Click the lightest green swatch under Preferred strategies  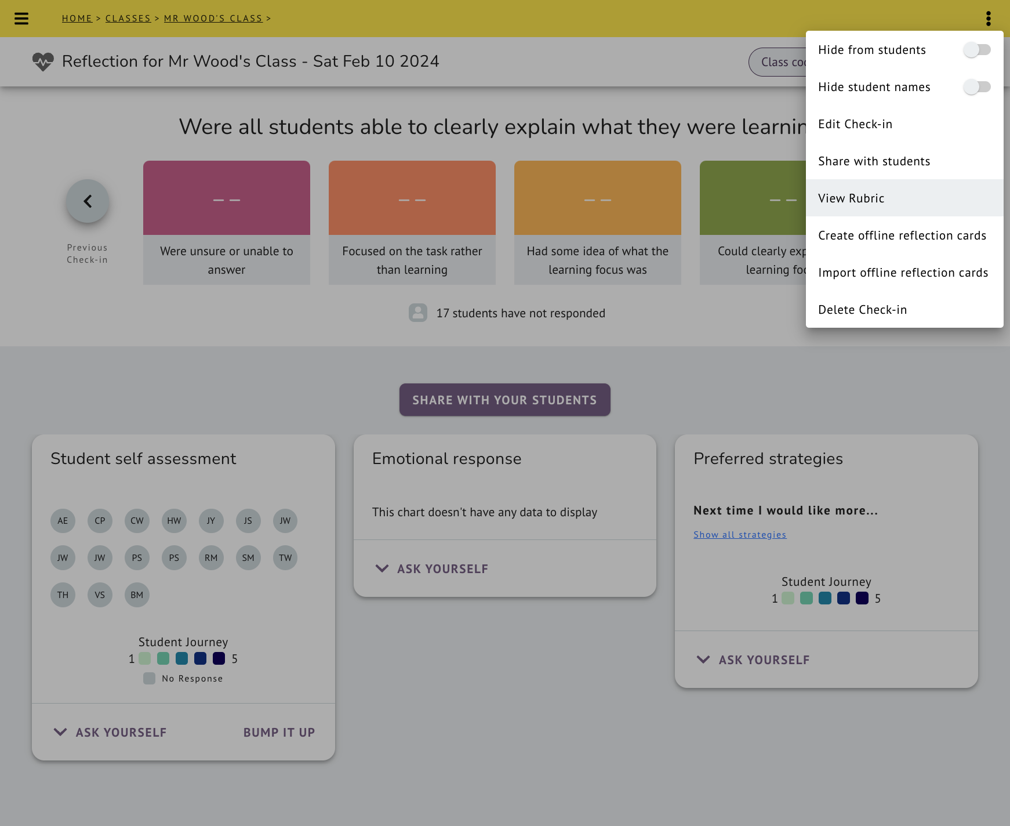point(788,598)
